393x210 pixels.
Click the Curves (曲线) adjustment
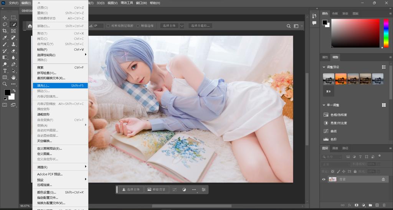click(334, 131)
